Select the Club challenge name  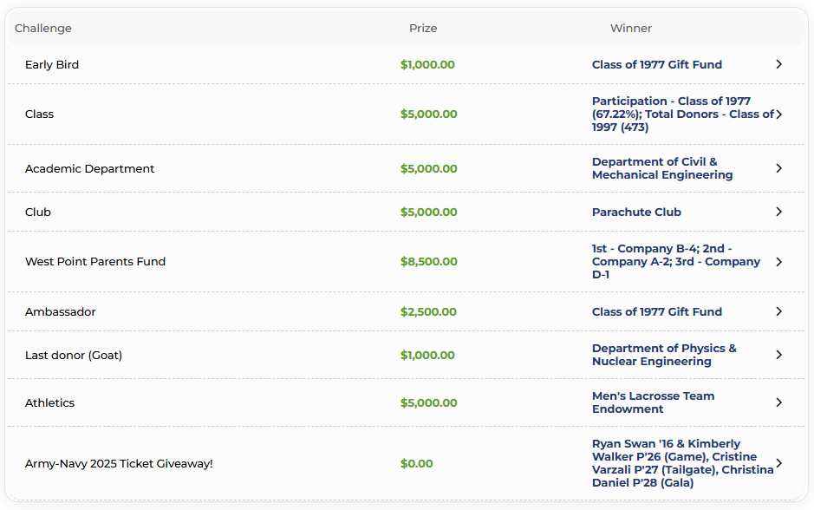click(x=38, y=212)
